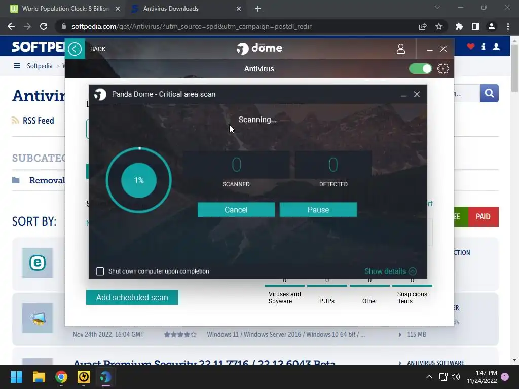The height and width of the screenshot is (389, 519).
Task: Enable shut down computer upon completion
Action: tap(100, 271)
